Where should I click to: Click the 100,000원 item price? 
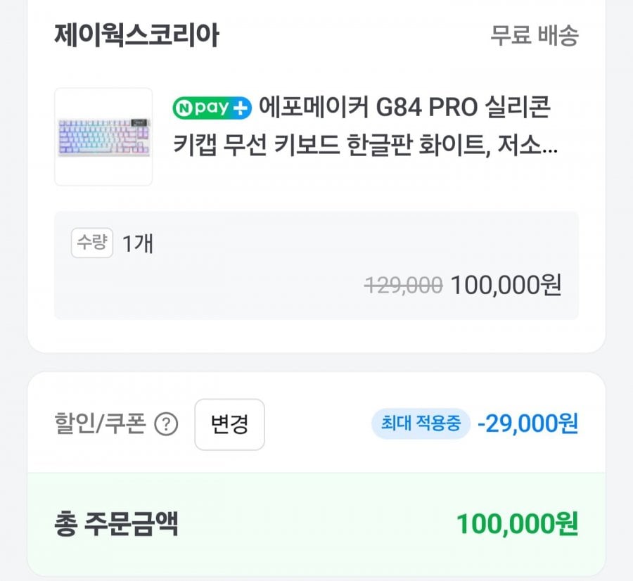(x=506, y=285)
